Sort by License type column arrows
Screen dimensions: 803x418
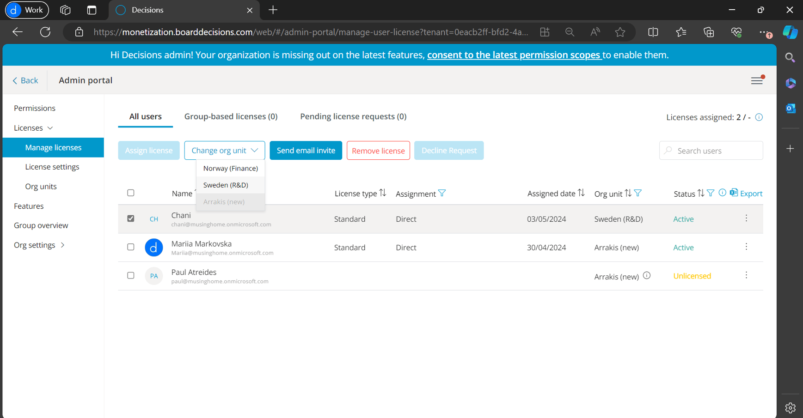pyautogui.click(x=383, y=193)
